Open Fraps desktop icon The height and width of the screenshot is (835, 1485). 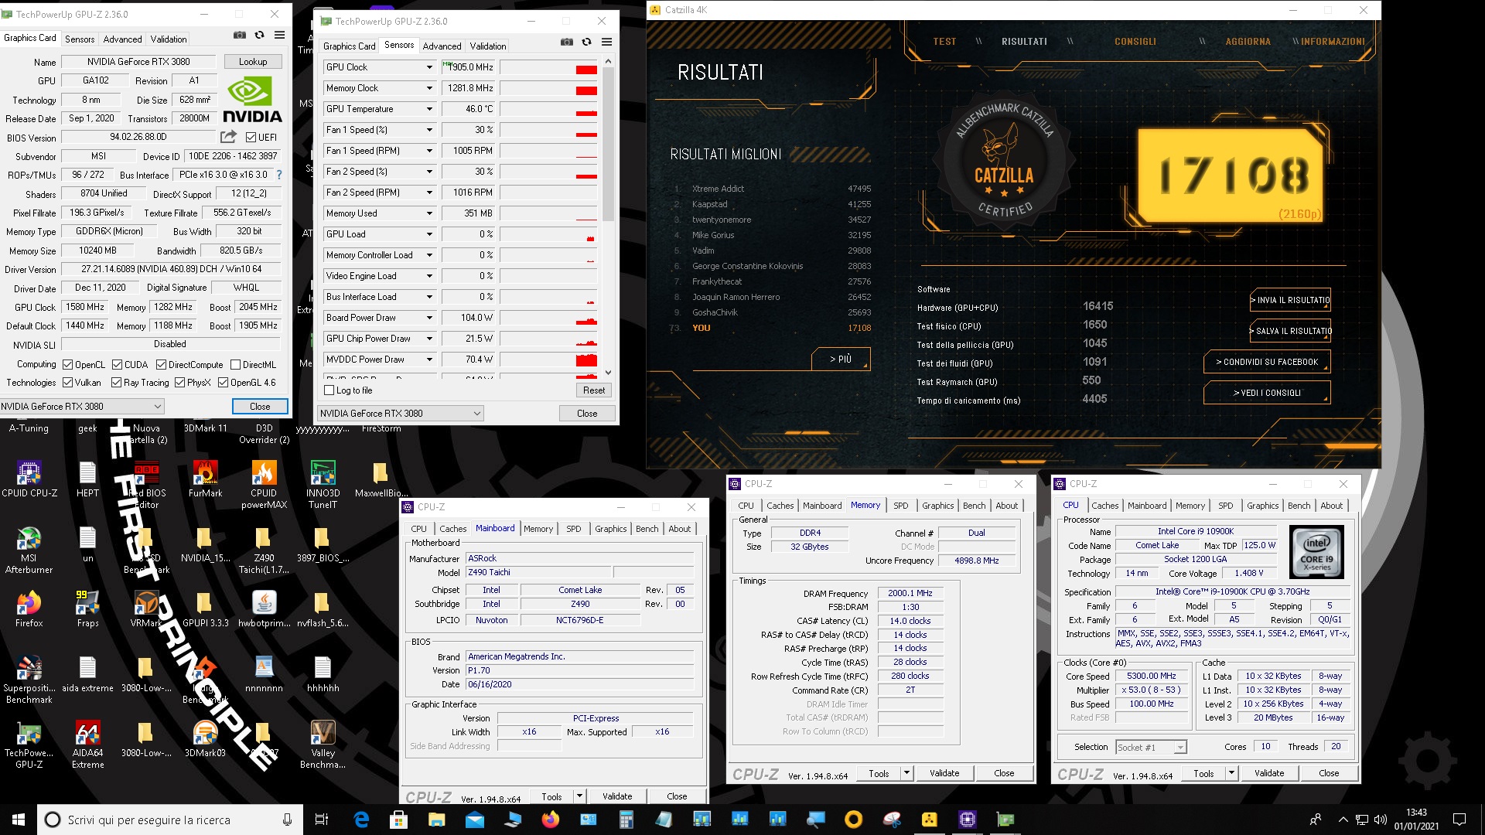tap(87, 608)
